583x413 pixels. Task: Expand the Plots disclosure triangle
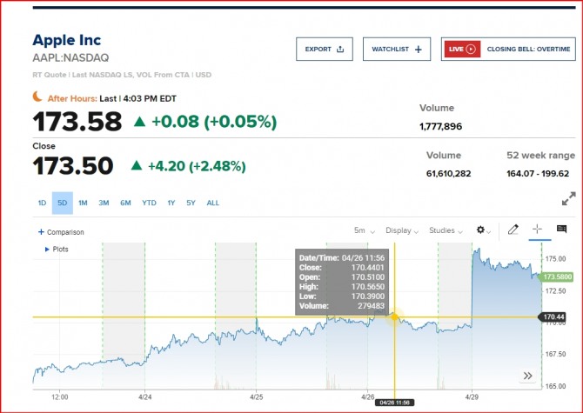[x=46, y=249]
